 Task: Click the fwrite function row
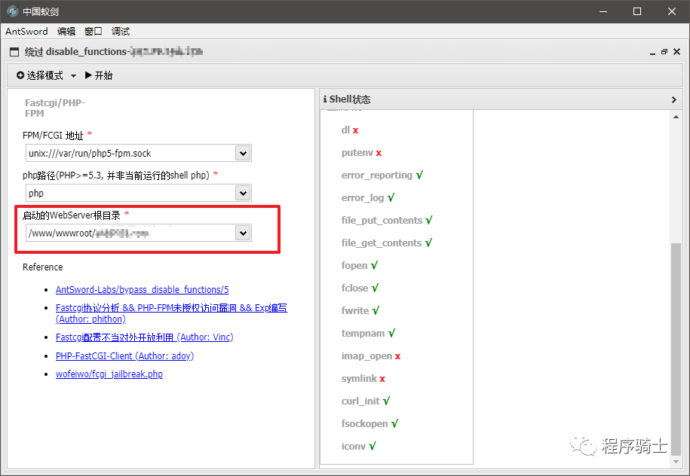point(360,311)
